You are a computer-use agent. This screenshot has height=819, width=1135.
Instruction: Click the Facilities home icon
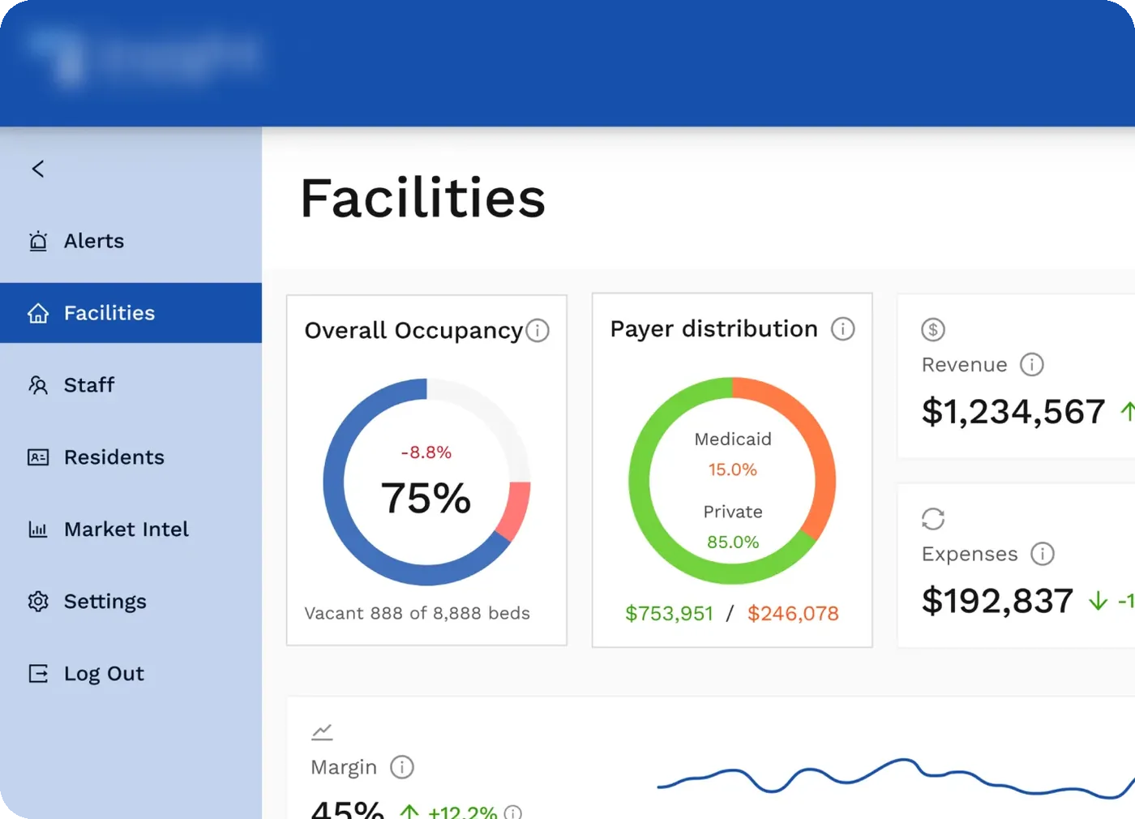[x=38, y=313]
